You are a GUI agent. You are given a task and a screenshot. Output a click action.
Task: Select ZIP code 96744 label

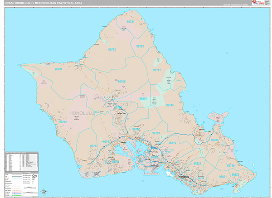pos(169,105)
